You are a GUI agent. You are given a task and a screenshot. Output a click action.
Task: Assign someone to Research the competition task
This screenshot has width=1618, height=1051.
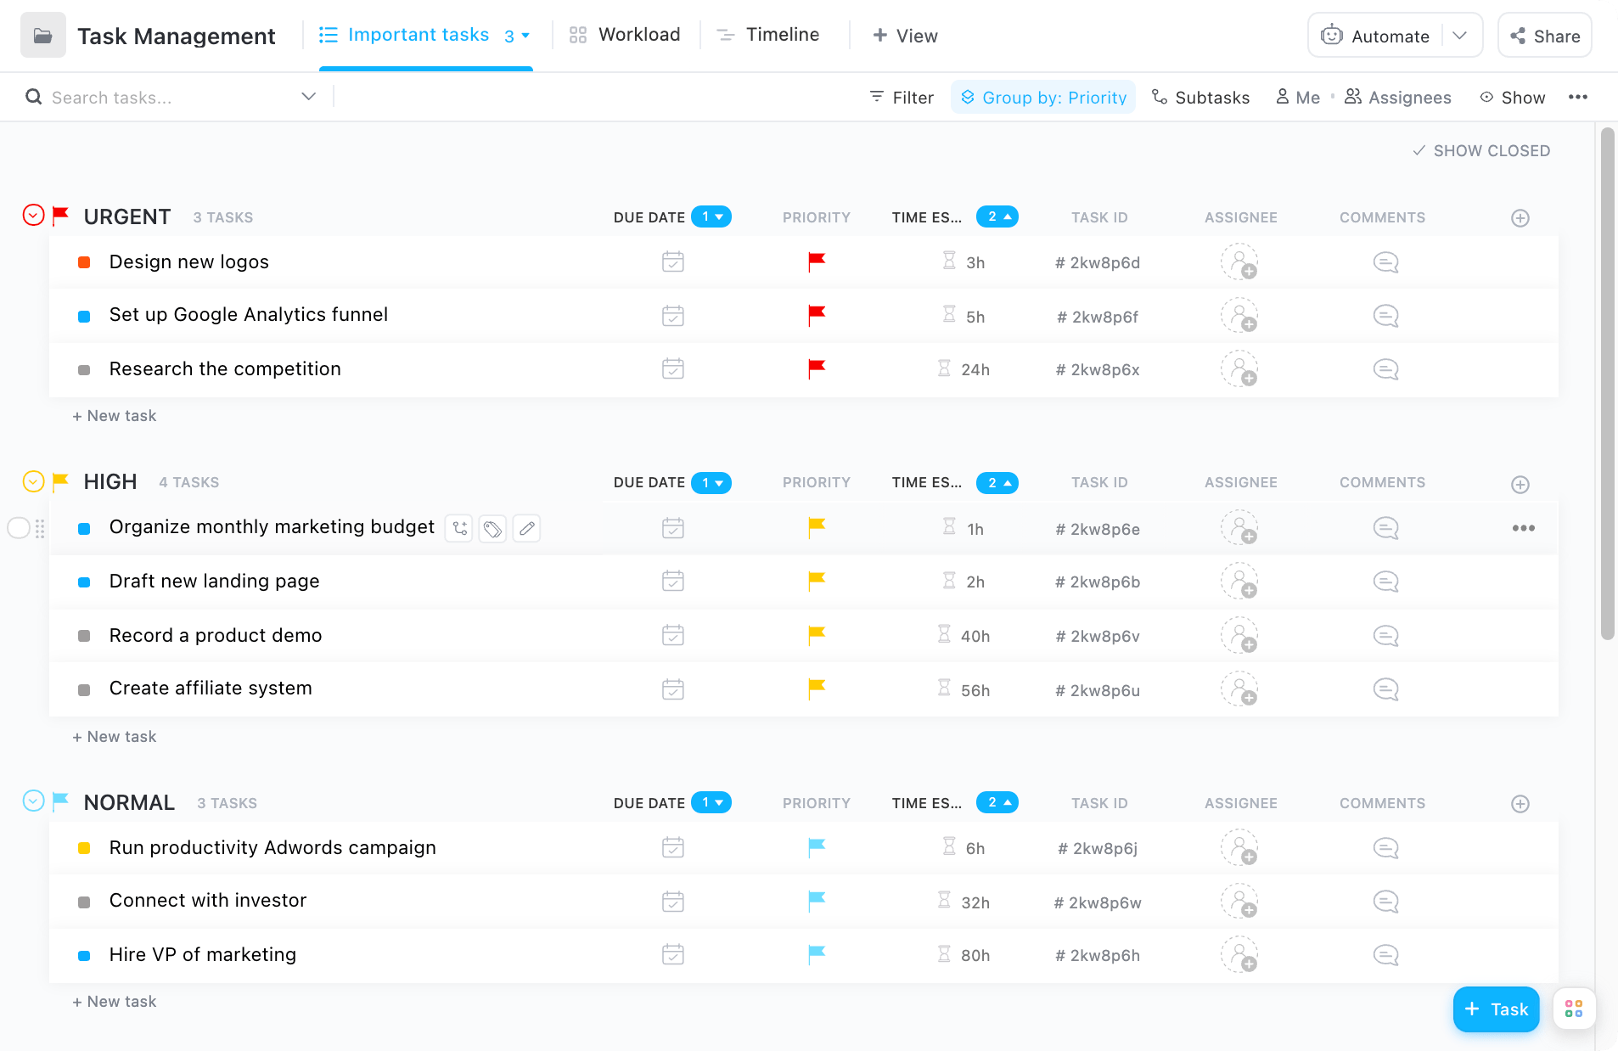1239,369
